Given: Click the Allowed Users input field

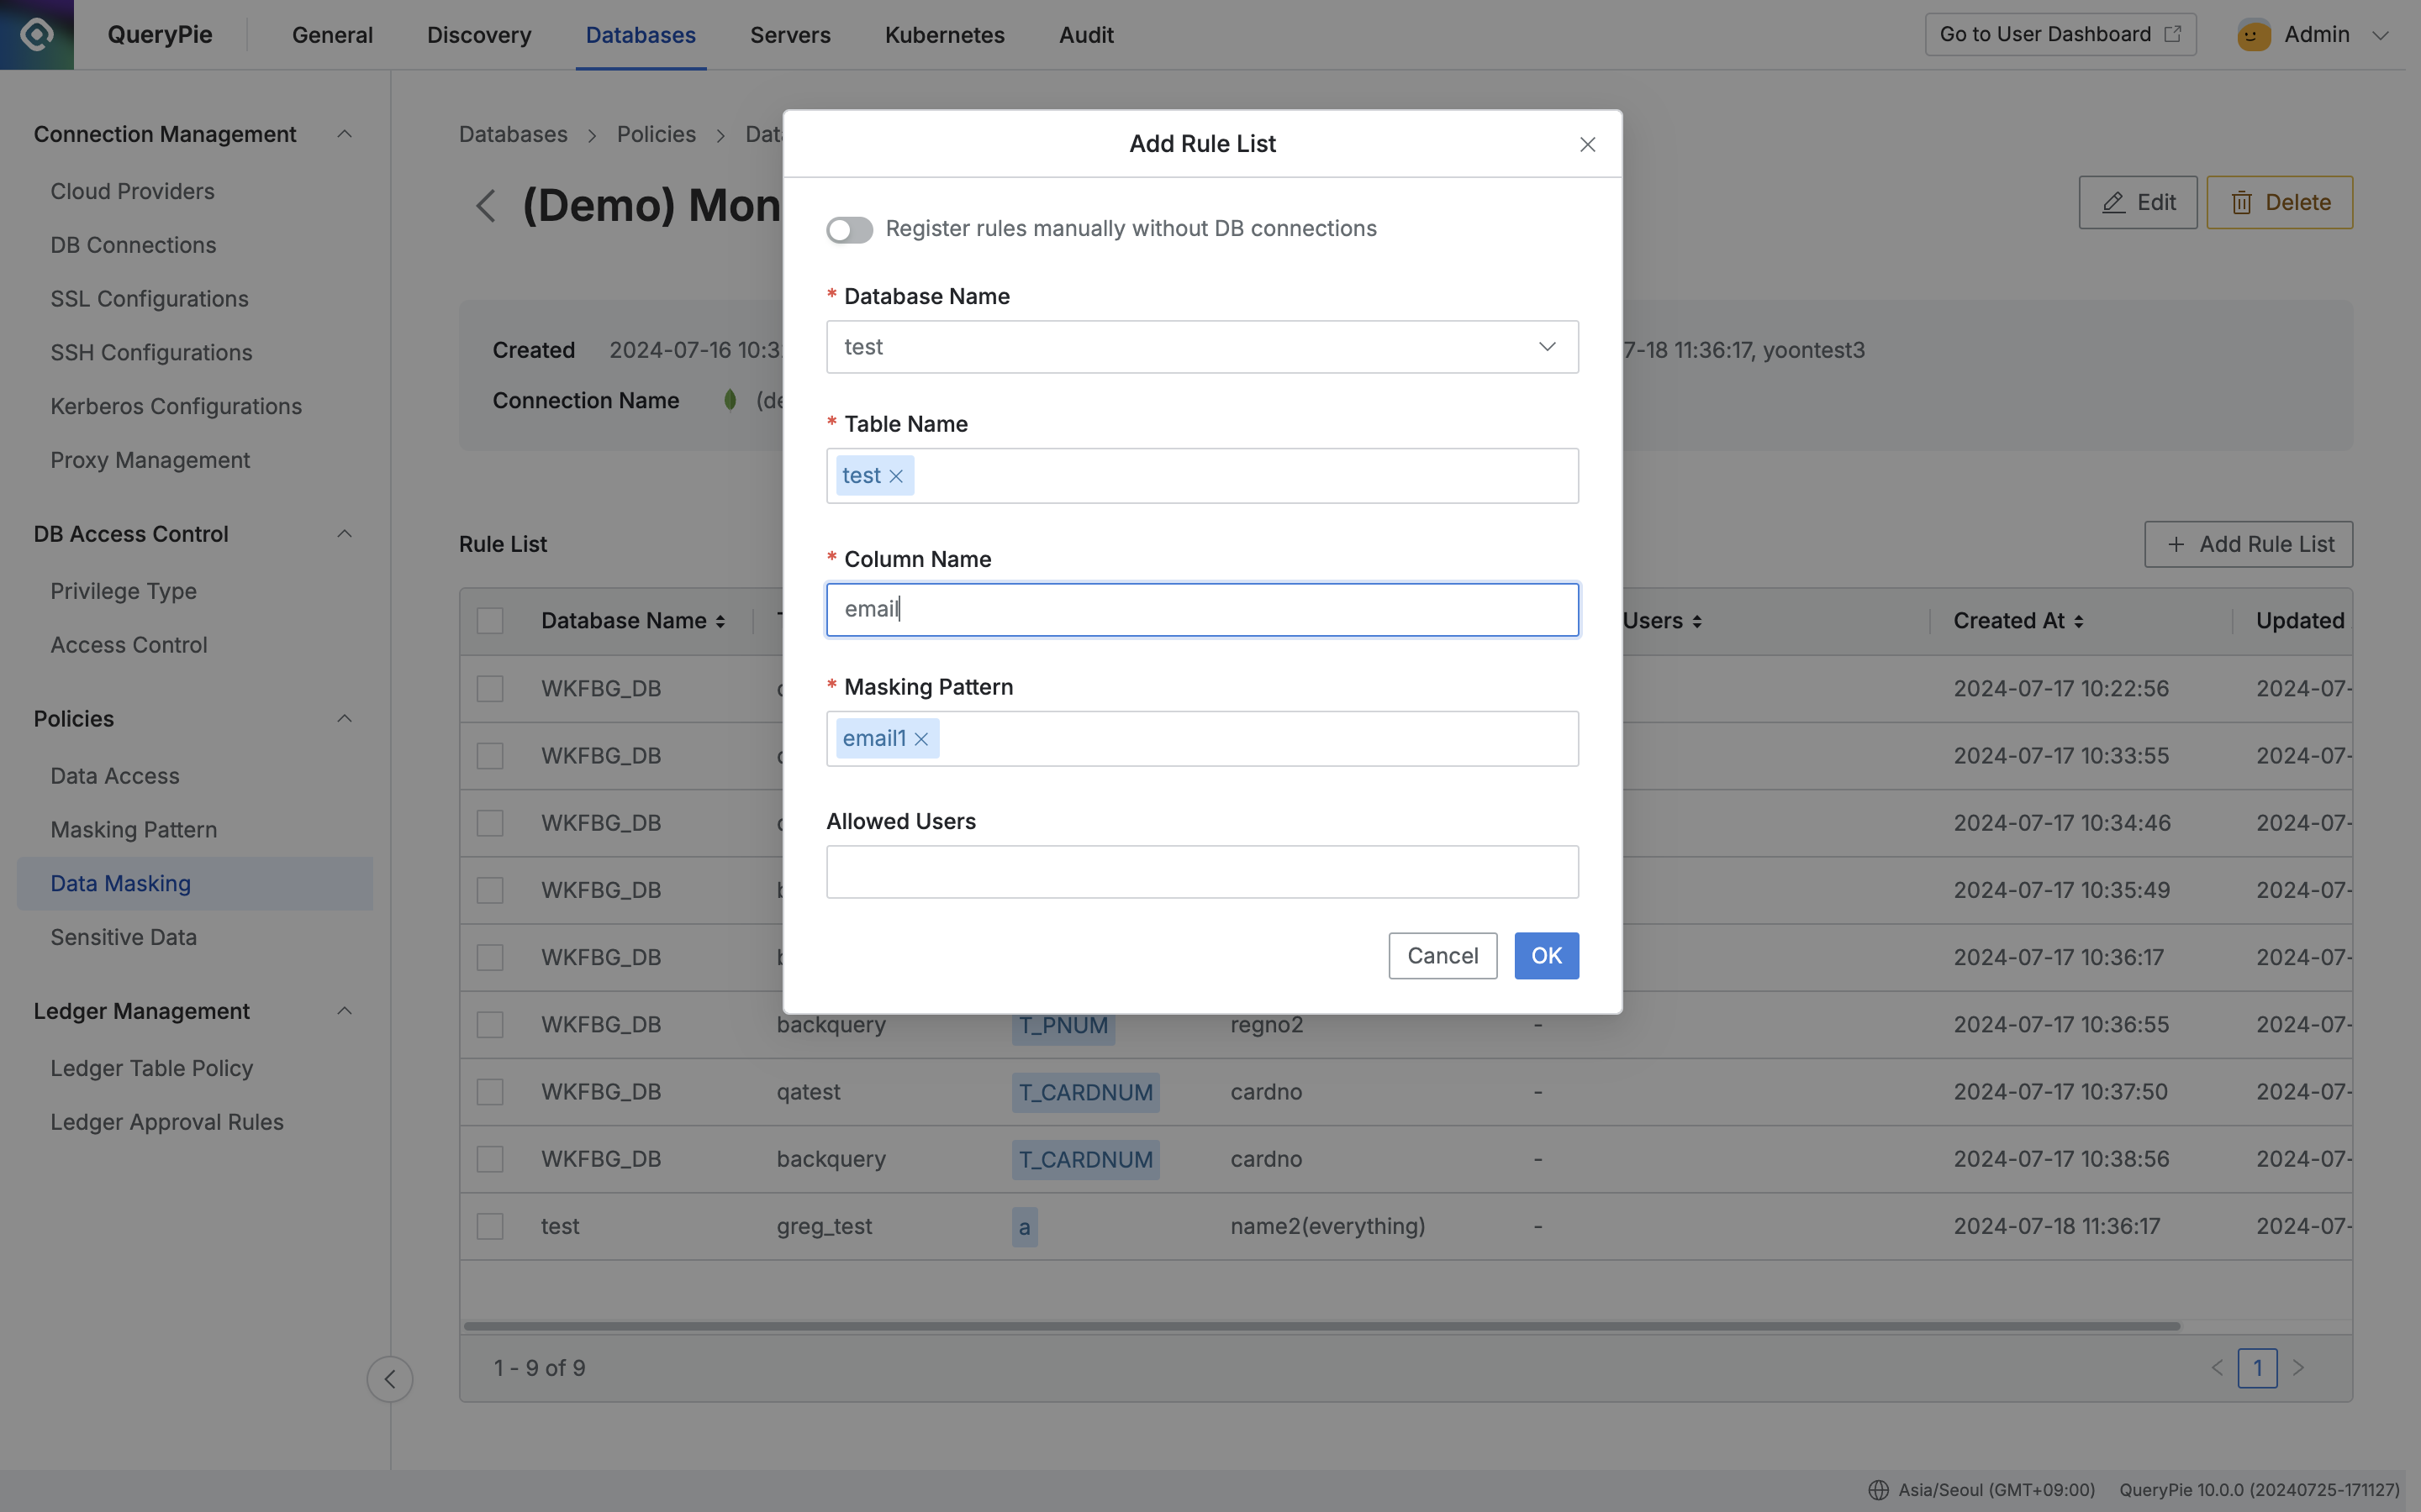Looking at the screenshot, I should click(x=1200, y=871).
